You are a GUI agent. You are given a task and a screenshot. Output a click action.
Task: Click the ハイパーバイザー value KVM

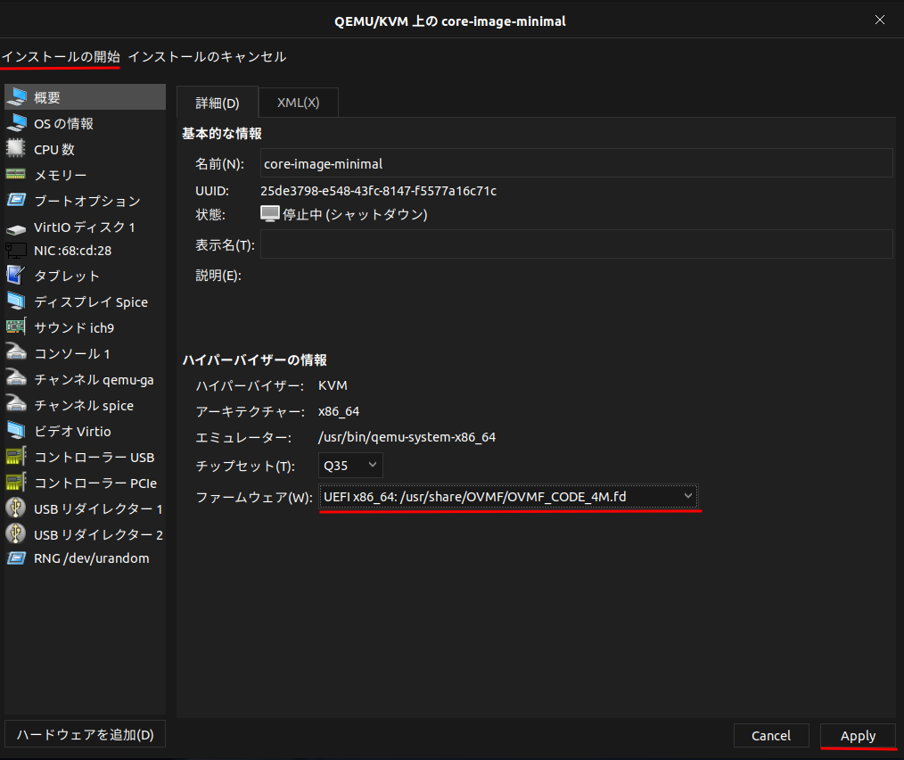coord(333,385)
